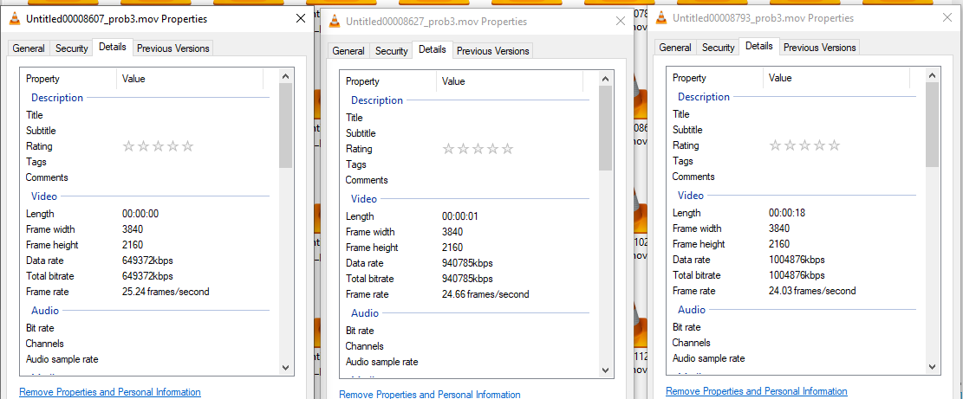Click scrollbar thumb in Untitled00008607 details list
This screenshot has width=963, height=399.
[x=285, y=125]
